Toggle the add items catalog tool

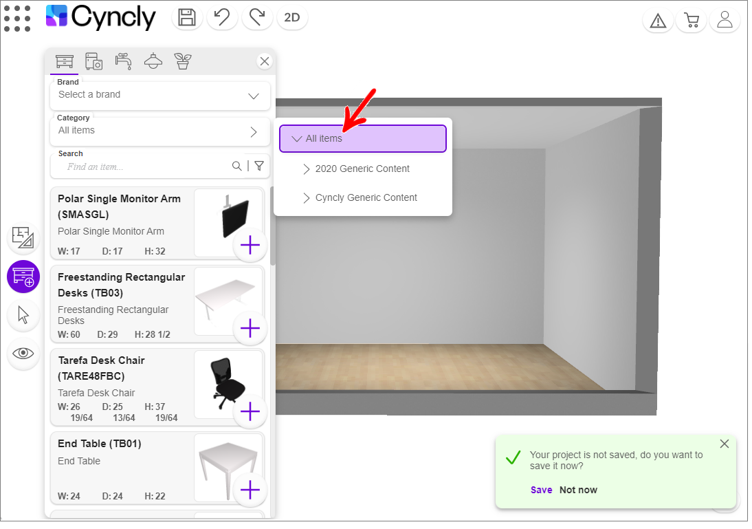point(23,277)
